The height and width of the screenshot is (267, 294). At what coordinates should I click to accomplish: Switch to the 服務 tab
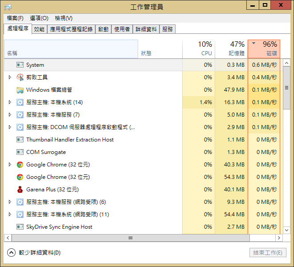pos(167,29)
